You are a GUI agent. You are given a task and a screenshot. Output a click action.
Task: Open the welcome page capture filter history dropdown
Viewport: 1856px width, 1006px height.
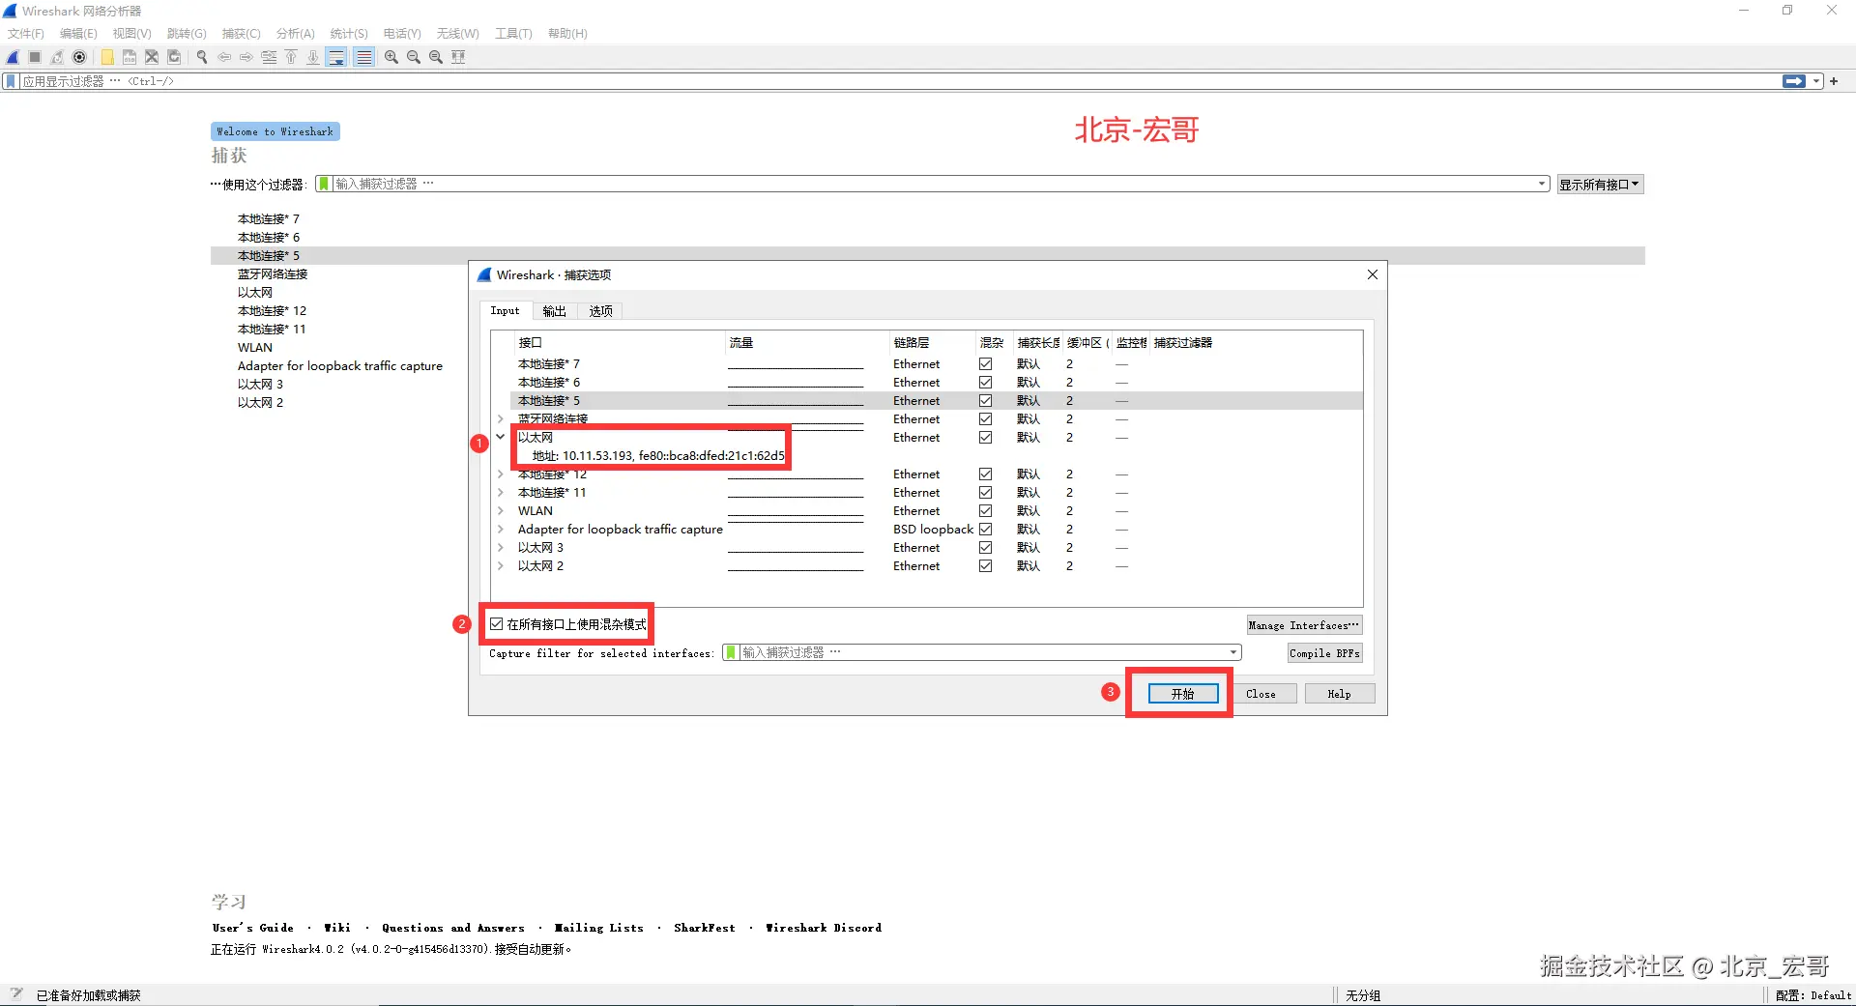click(1542, 184)
